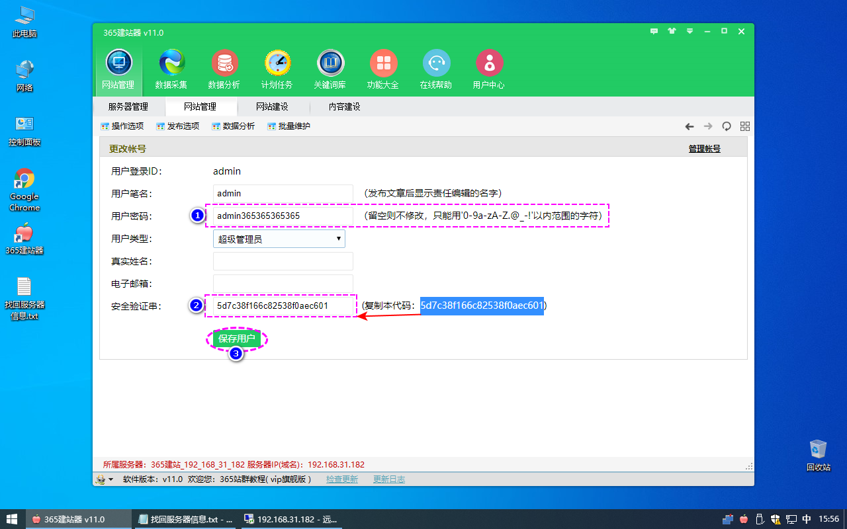
Task: Click the 15:56 taskbar clock
Action: click(x=829, y=519)
